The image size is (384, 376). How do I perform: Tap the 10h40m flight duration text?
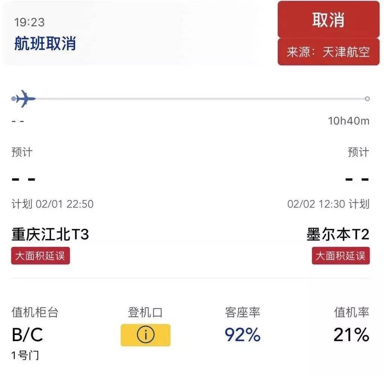tap(349, 121)
